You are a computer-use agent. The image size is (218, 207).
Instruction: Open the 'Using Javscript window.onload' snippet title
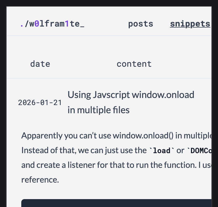point(131,95)
